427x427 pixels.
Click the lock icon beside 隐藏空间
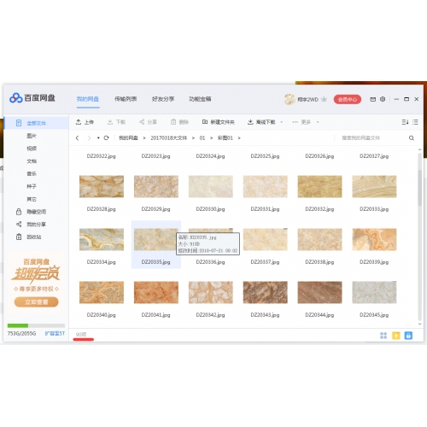(19, 212)
